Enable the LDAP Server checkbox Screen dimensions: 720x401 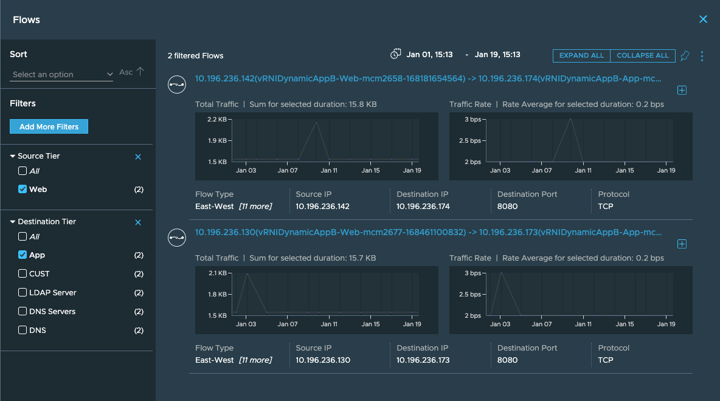click(x=22, y=292)
